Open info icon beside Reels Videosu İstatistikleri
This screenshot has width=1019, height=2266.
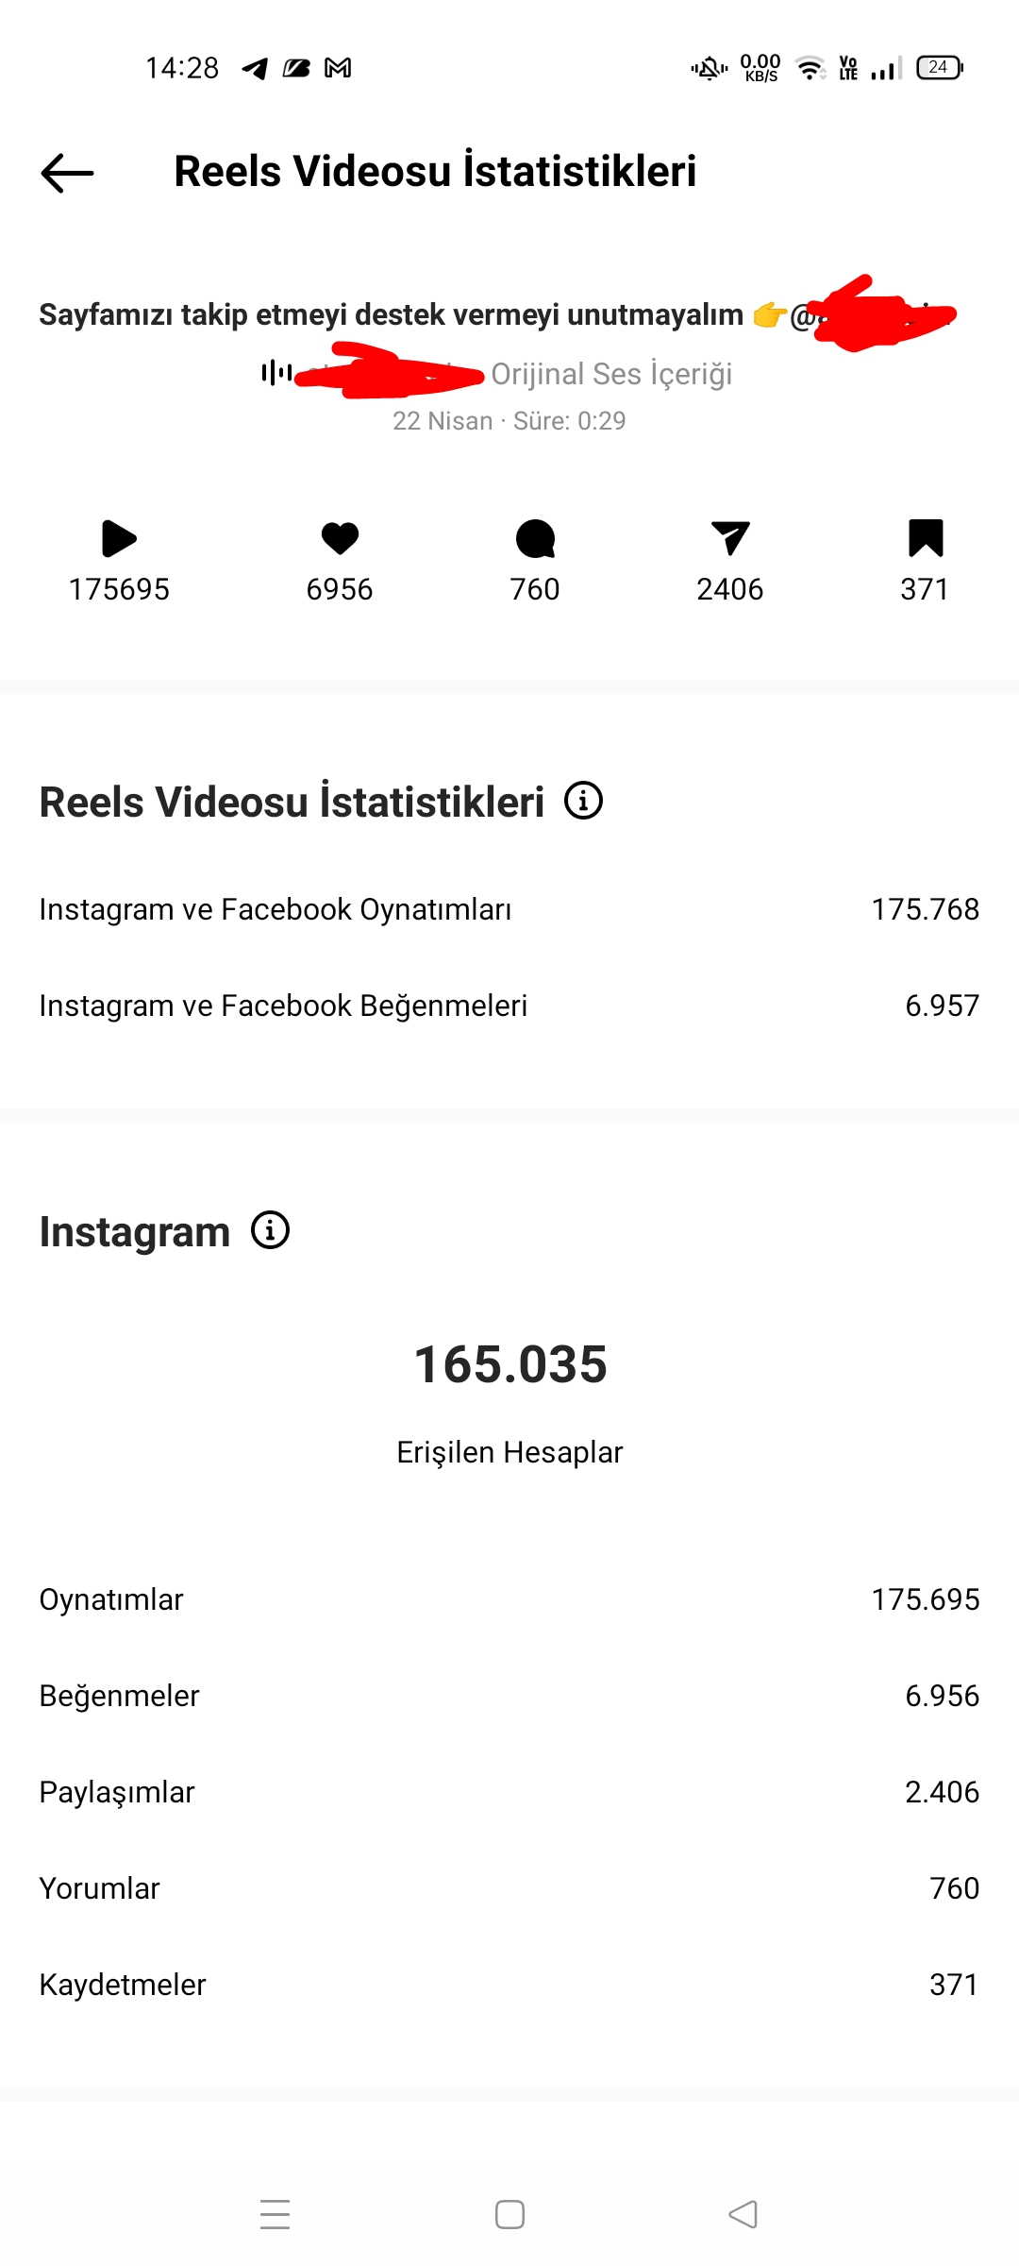click(583, 801)
